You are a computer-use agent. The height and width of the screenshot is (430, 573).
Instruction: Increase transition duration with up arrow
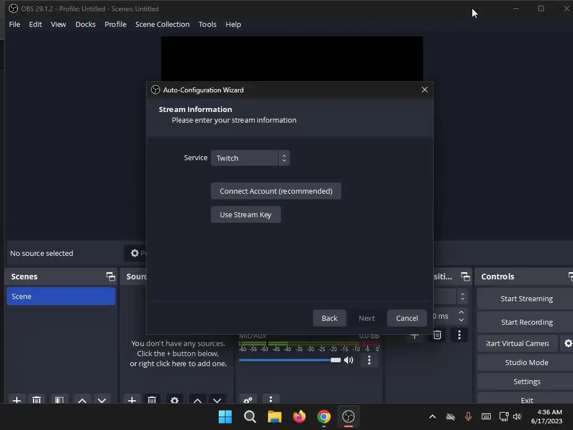pyautogui.click(x=461, y=312)
